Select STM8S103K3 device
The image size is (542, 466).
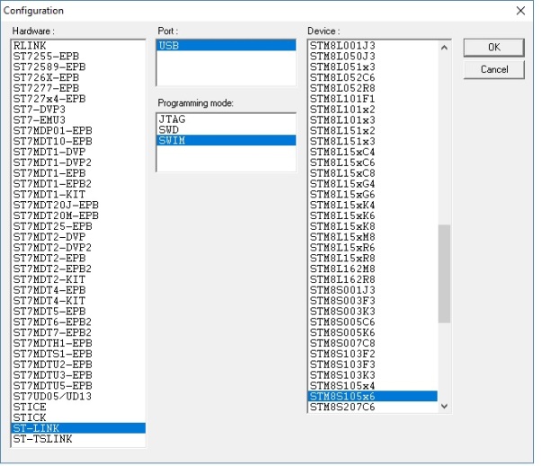click(373, 375)
